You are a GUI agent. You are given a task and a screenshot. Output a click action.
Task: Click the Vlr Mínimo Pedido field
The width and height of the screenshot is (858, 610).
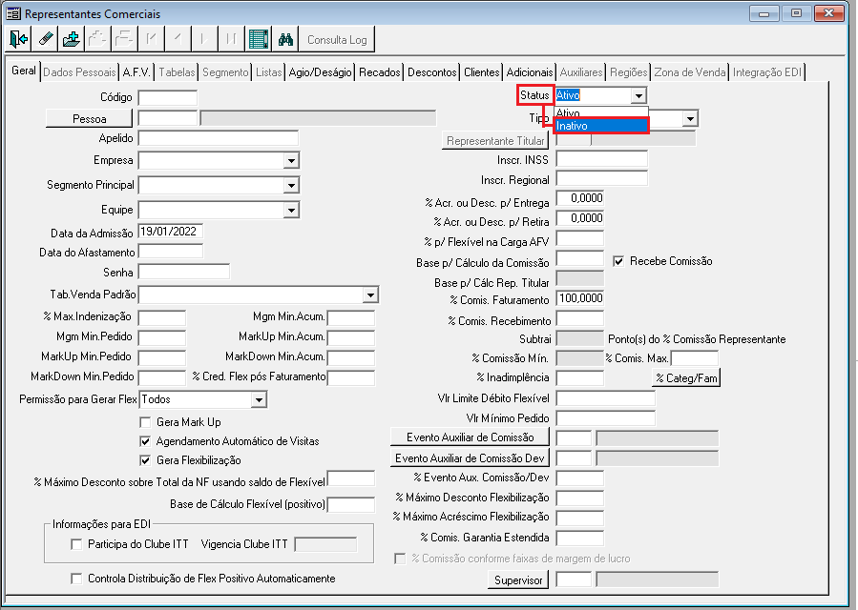[605, 418]
